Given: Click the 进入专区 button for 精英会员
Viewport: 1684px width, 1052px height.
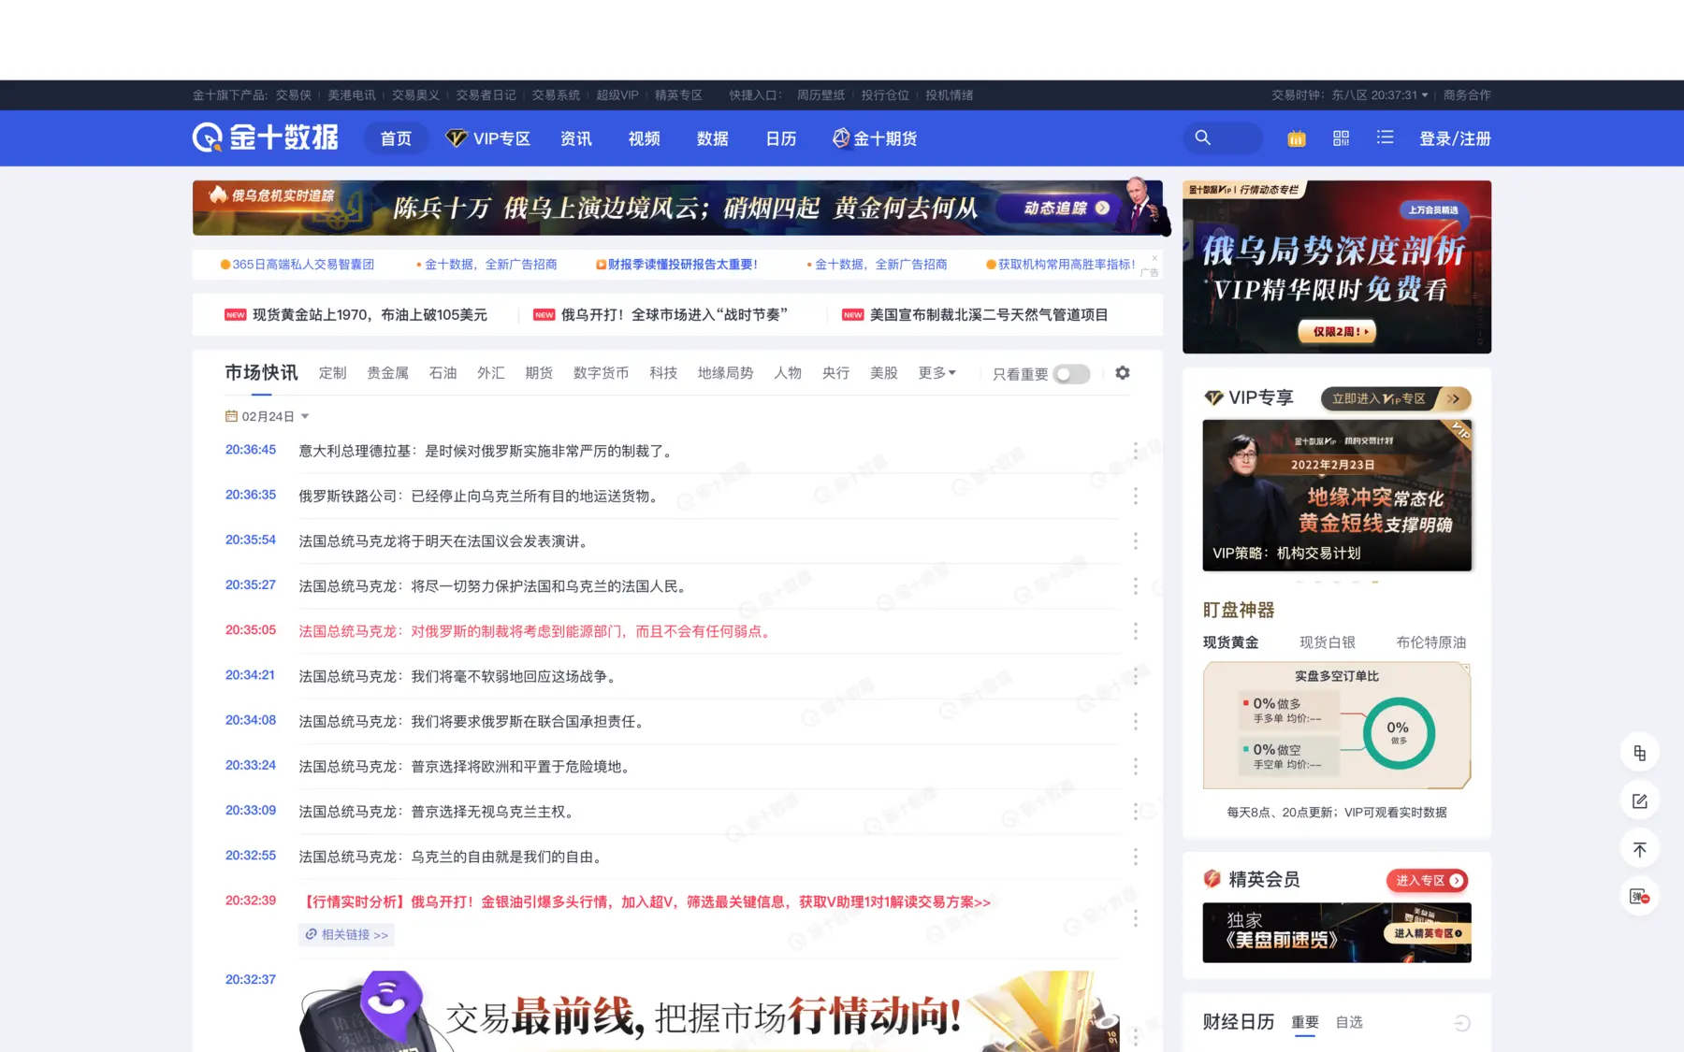Looking at the screenshot, I should point(1427,880).
